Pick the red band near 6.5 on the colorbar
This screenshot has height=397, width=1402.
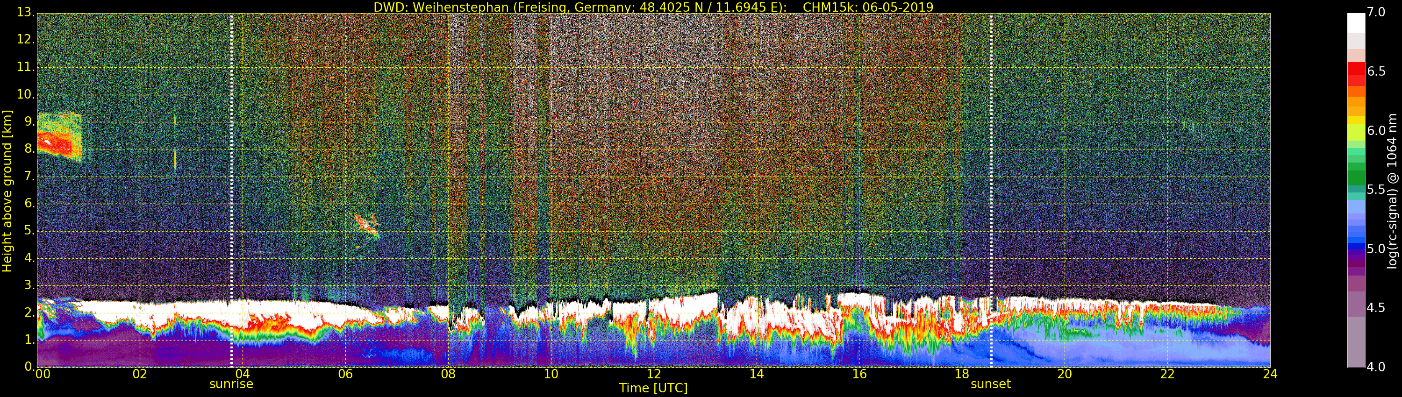[x=1356, y=71]
